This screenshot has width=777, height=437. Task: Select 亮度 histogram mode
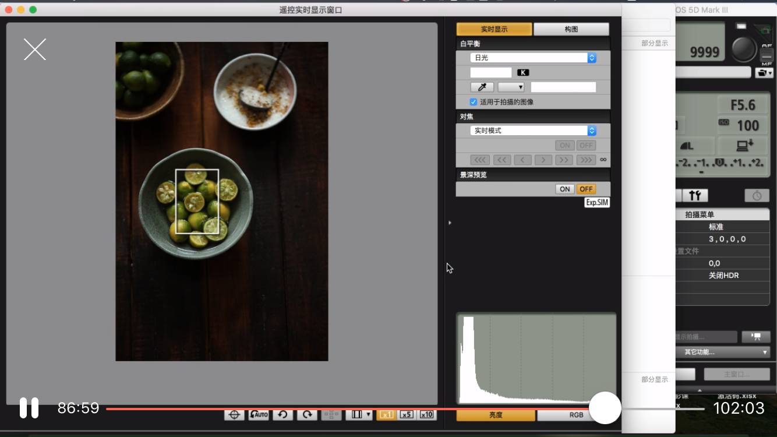pyautogui.click(x=496, y=415)
